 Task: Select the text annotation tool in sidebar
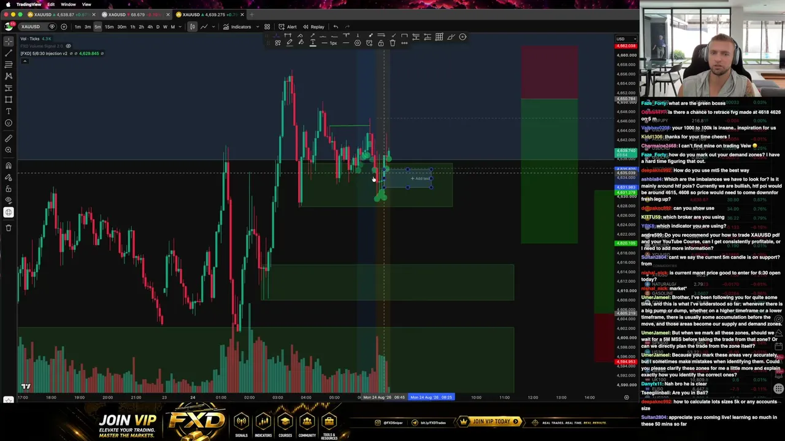tap(9, 111)
